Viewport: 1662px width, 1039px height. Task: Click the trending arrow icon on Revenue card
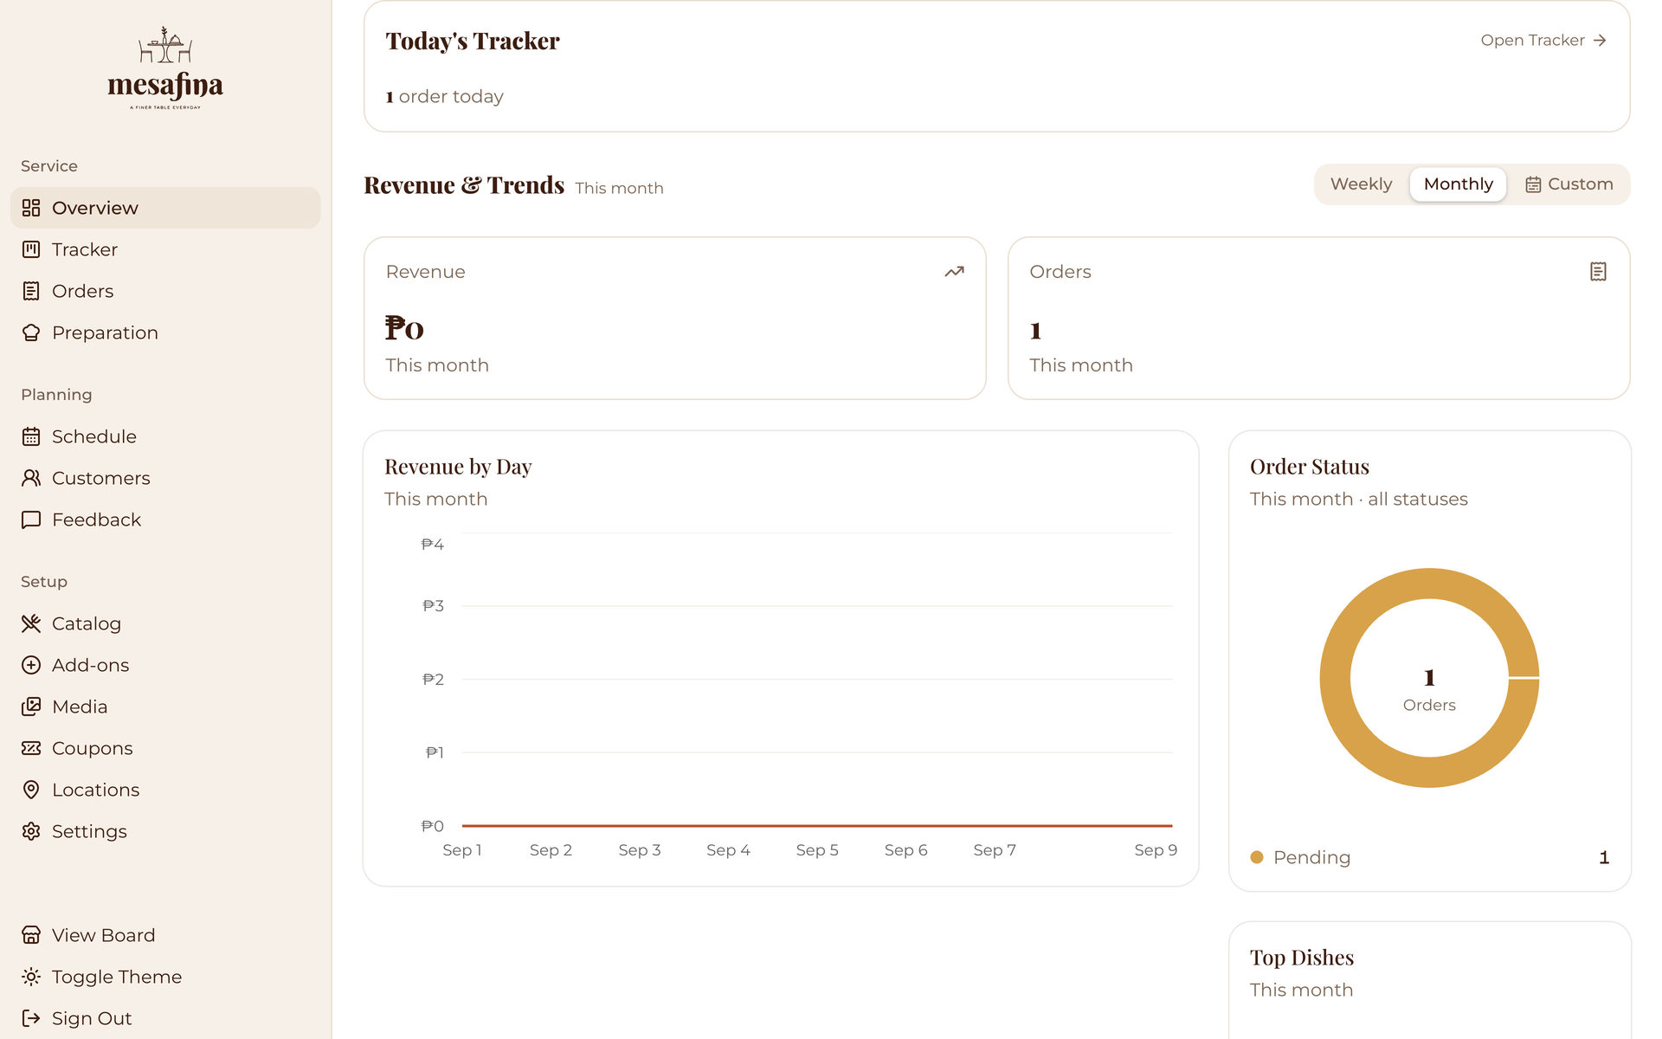[954, 272]
